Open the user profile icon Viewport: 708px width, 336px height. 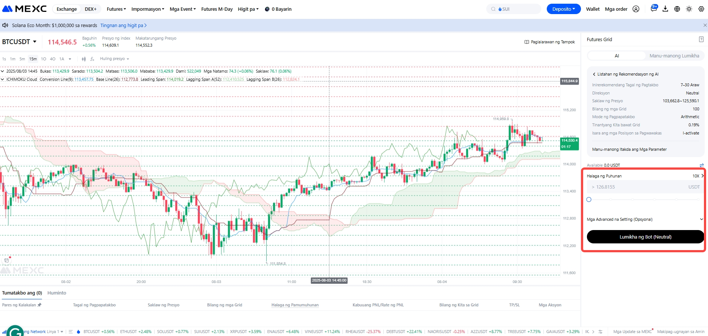point(636,9)
